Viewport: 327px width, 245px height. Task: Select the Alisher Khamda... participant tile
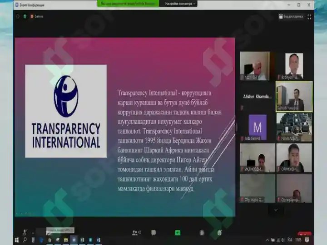[x=258, y=97]
